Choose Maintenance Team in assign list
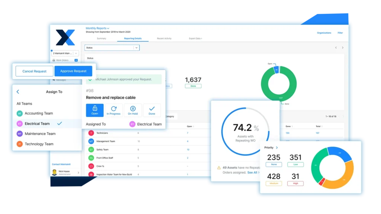 pos(40,134)
